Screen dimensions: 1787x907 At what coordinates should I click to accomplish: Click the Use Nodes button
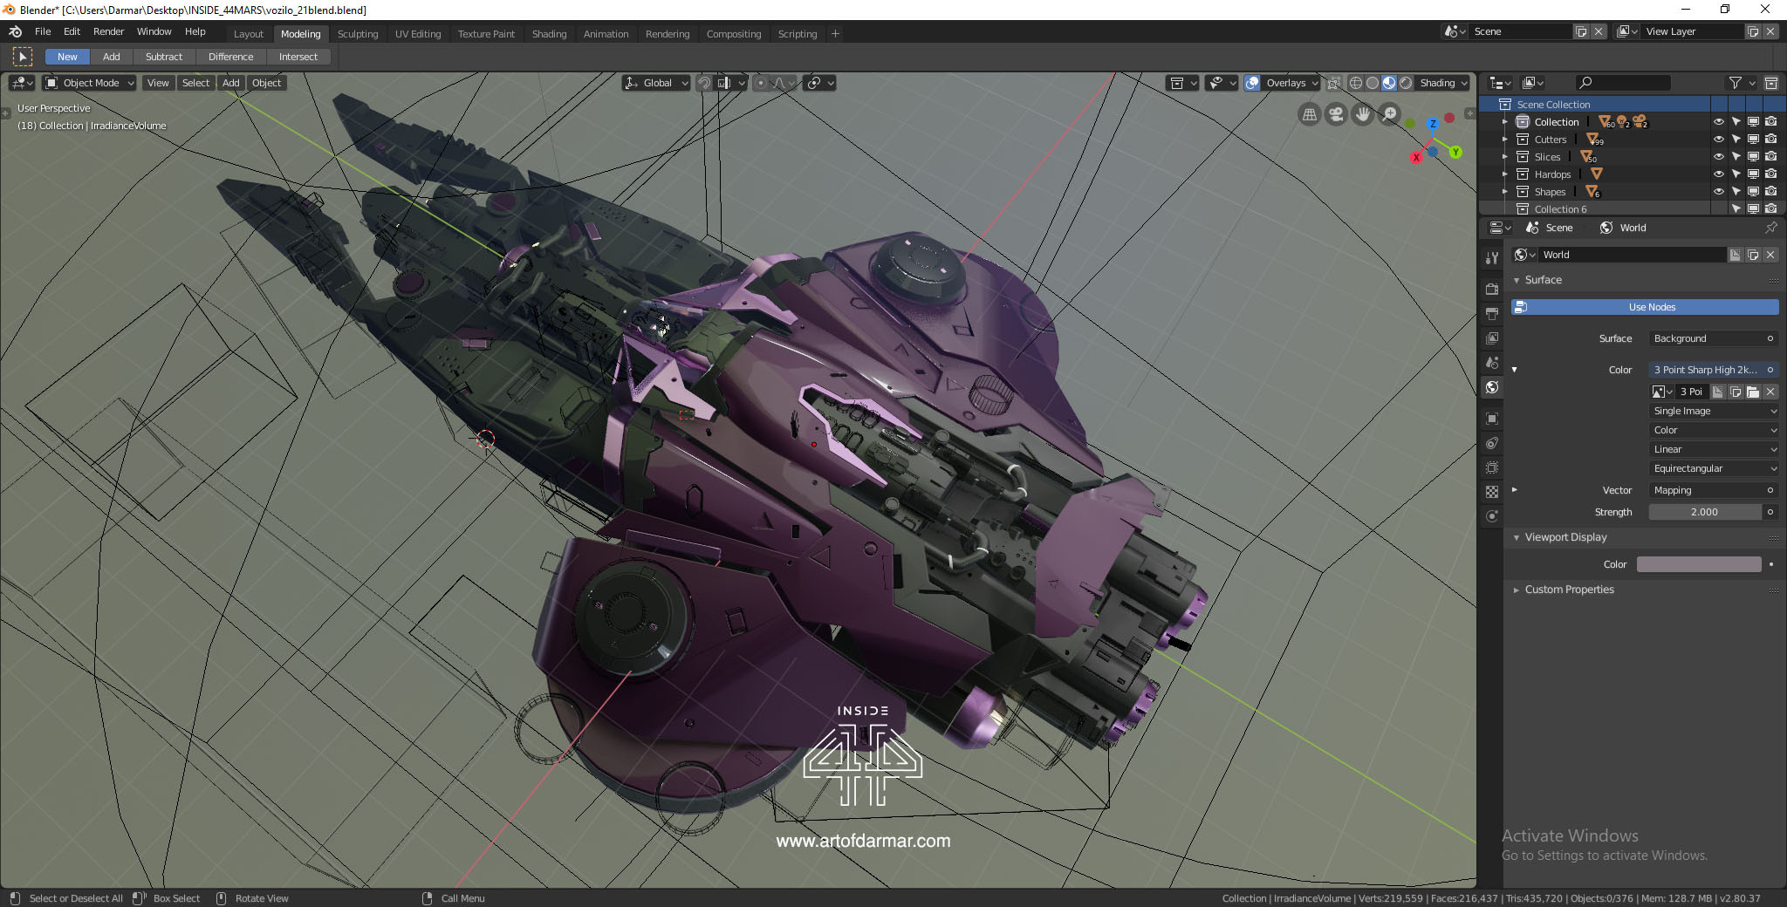coord(1645,307)
